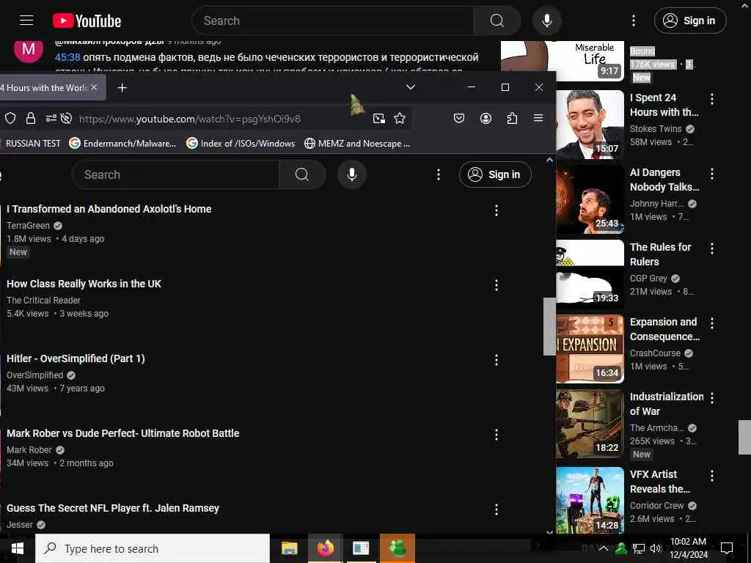The height and width of the screenshot is (563, 751).
Task: Open the 'Expansion and Consequence' thumbnail
Action: (590, 349)
